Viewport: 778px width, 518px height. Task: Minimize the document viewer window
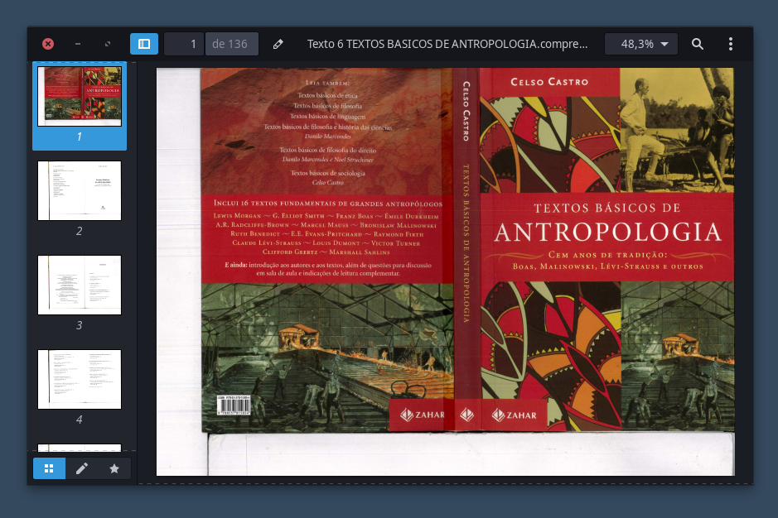77,43
